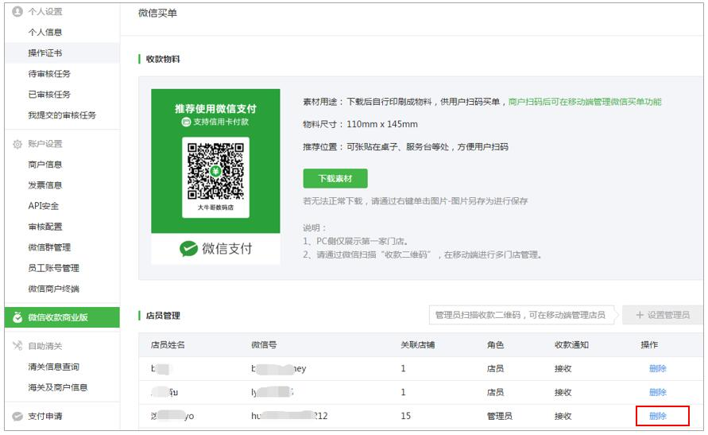Click the green 商户扫码后可在移动端管理 link
The height and width of the screenshot is (435, 708).
tap(584, 102)
